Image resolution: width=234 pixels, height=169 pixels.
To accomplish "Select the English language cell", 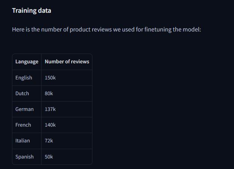I will [27, 78].
